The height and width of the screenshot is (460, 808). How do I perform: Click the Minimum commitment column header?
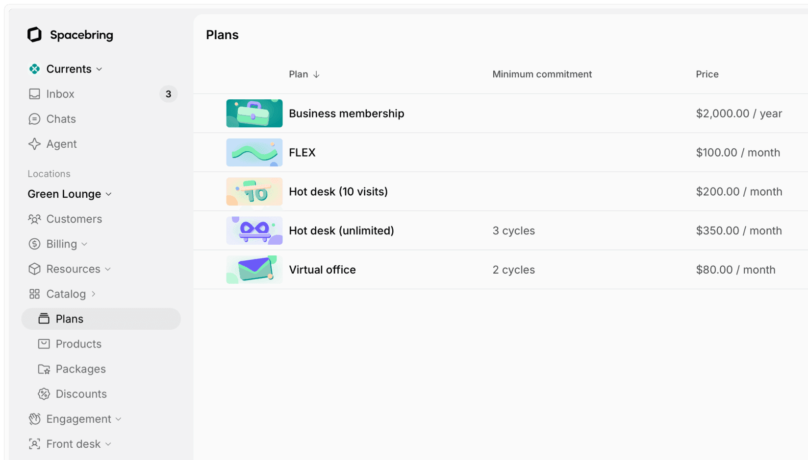point(542,74)
